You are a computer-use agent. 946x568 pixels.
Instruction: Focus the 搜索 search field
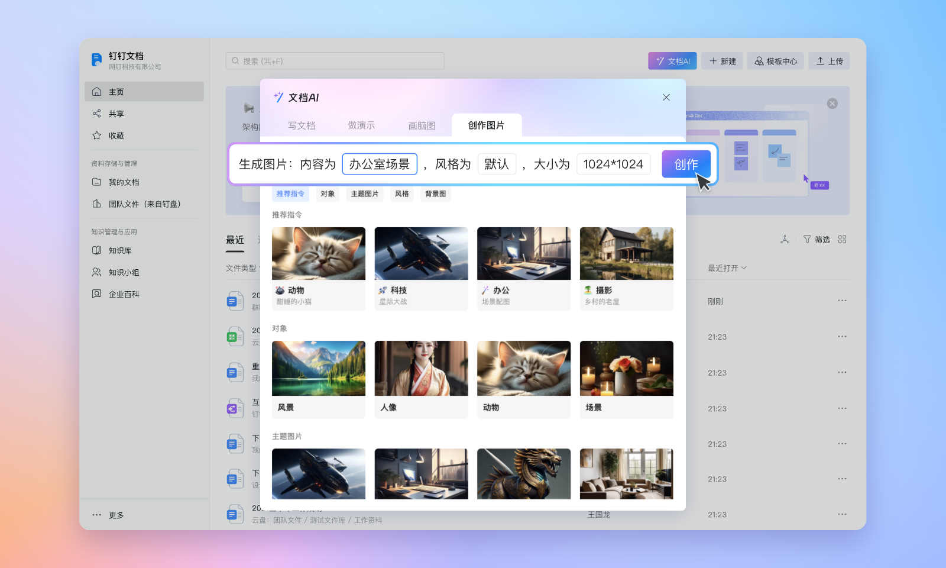[335, 61]
